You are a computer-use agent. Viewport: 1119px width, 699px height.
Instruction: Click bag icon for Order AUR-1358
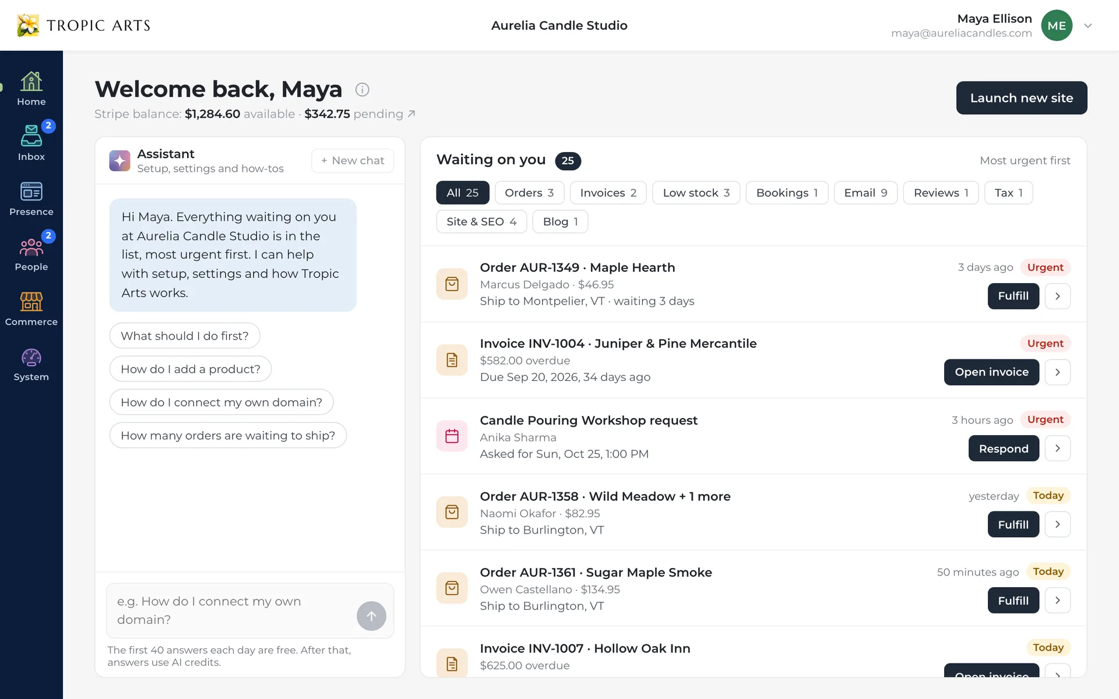tap(452, 512)
